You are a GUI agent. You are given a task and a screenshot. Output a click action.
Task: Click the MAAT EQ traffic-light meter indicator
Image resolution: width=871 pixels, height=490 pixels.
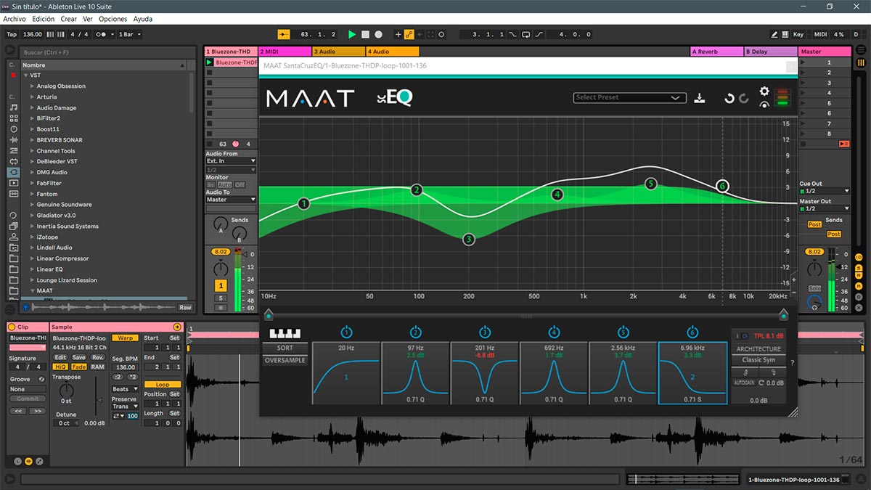(x=782, y=97)
